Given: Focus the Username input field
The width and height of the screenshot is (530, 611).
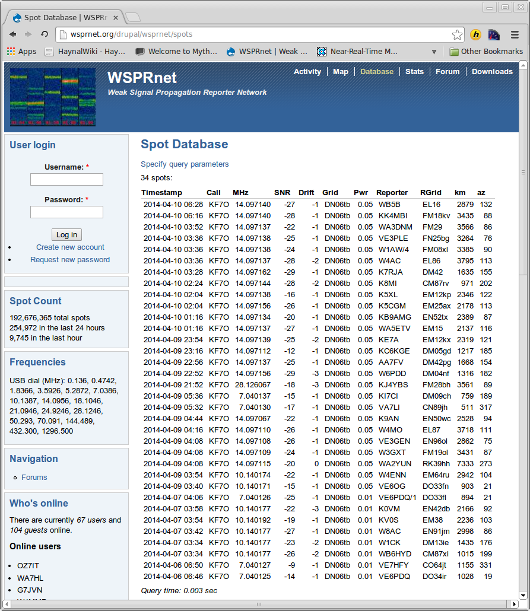Looking at the screenshot, I should [66, 179].
